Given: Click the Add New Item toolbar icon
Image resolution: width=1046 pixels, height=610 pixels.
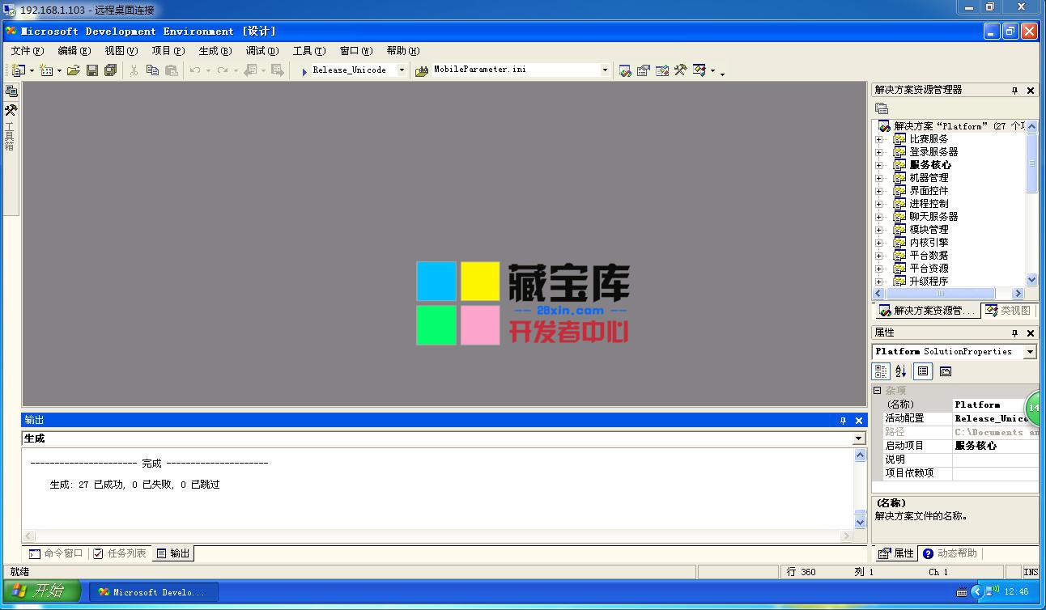Looking at the screenshot, I should [x=46, y=70].
